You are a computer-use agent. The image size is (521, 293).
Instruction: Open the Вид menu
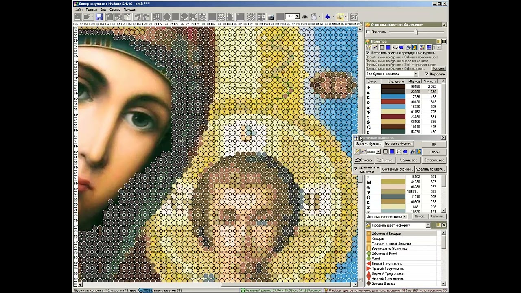tap(103, 9)
